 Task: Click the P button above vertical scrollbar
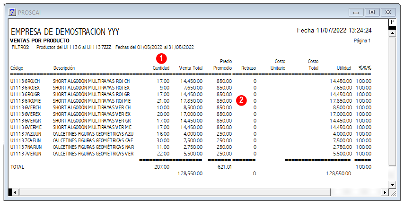point(392,22)
